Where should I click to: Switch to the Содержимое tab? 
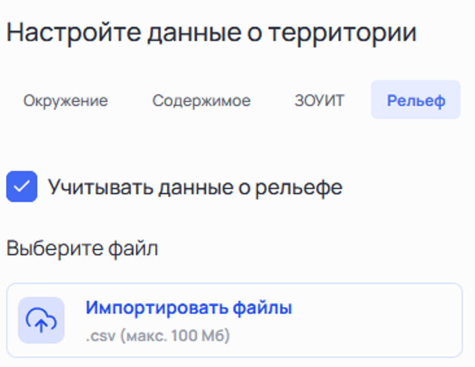201,100
